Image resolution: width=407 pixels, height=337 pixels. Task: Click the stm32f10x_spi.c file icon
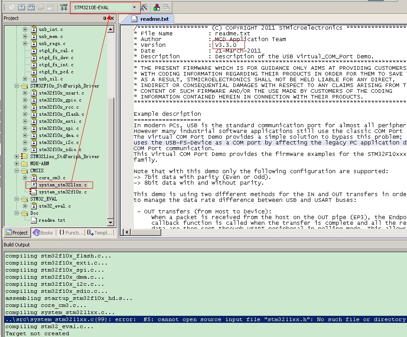coord(34,128)
